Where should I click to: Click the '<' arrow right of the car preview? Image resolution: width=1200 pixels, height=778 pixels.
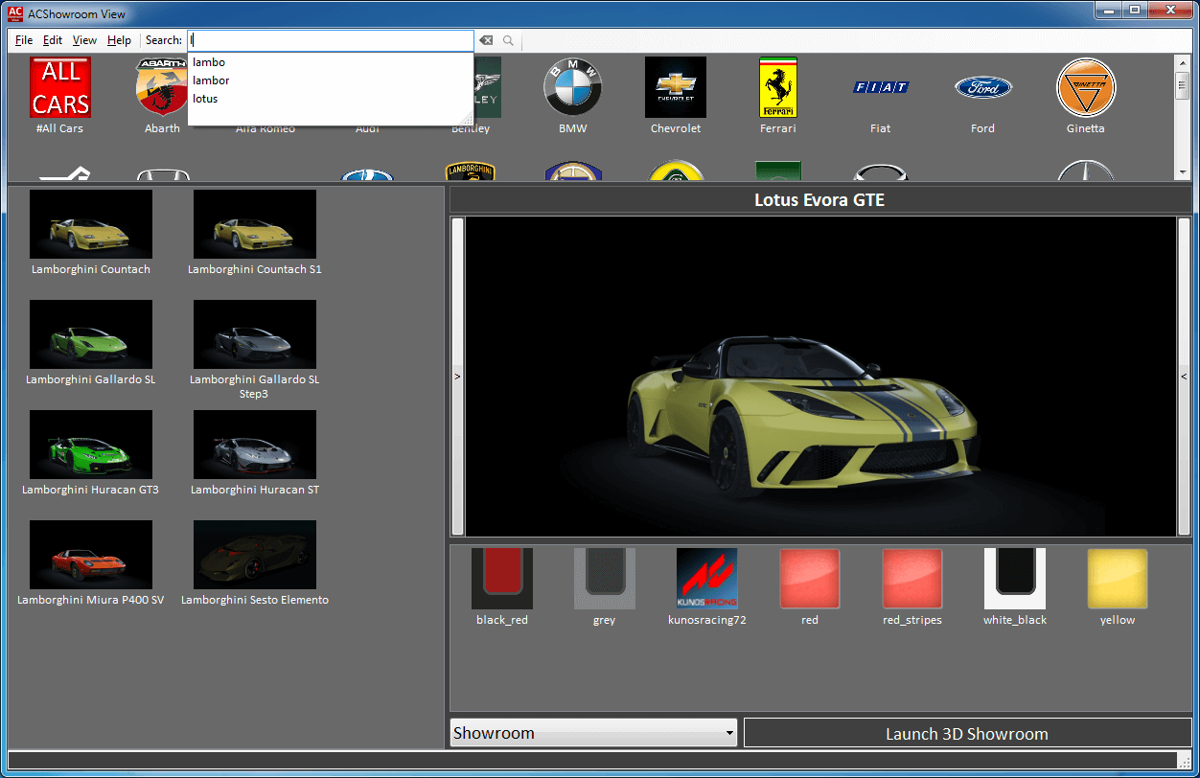pos(1184,377)
